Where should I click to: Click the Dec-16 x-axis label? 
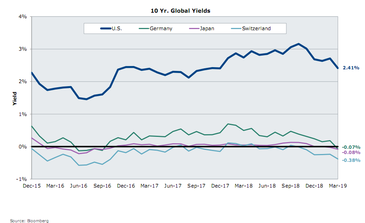126,186
